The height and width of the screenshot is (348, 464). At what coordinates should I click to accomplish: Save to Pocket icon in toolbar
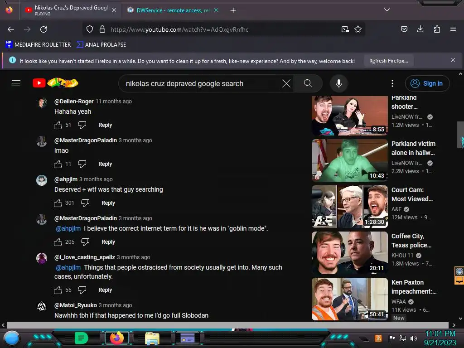(404, 29)
